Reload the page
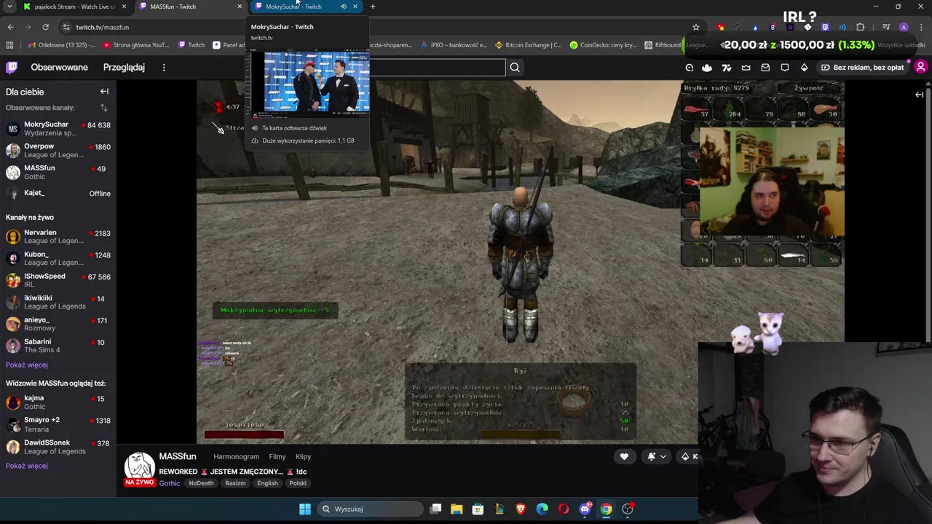The width and height of the screenshot is (932, 524). (45, 27)
